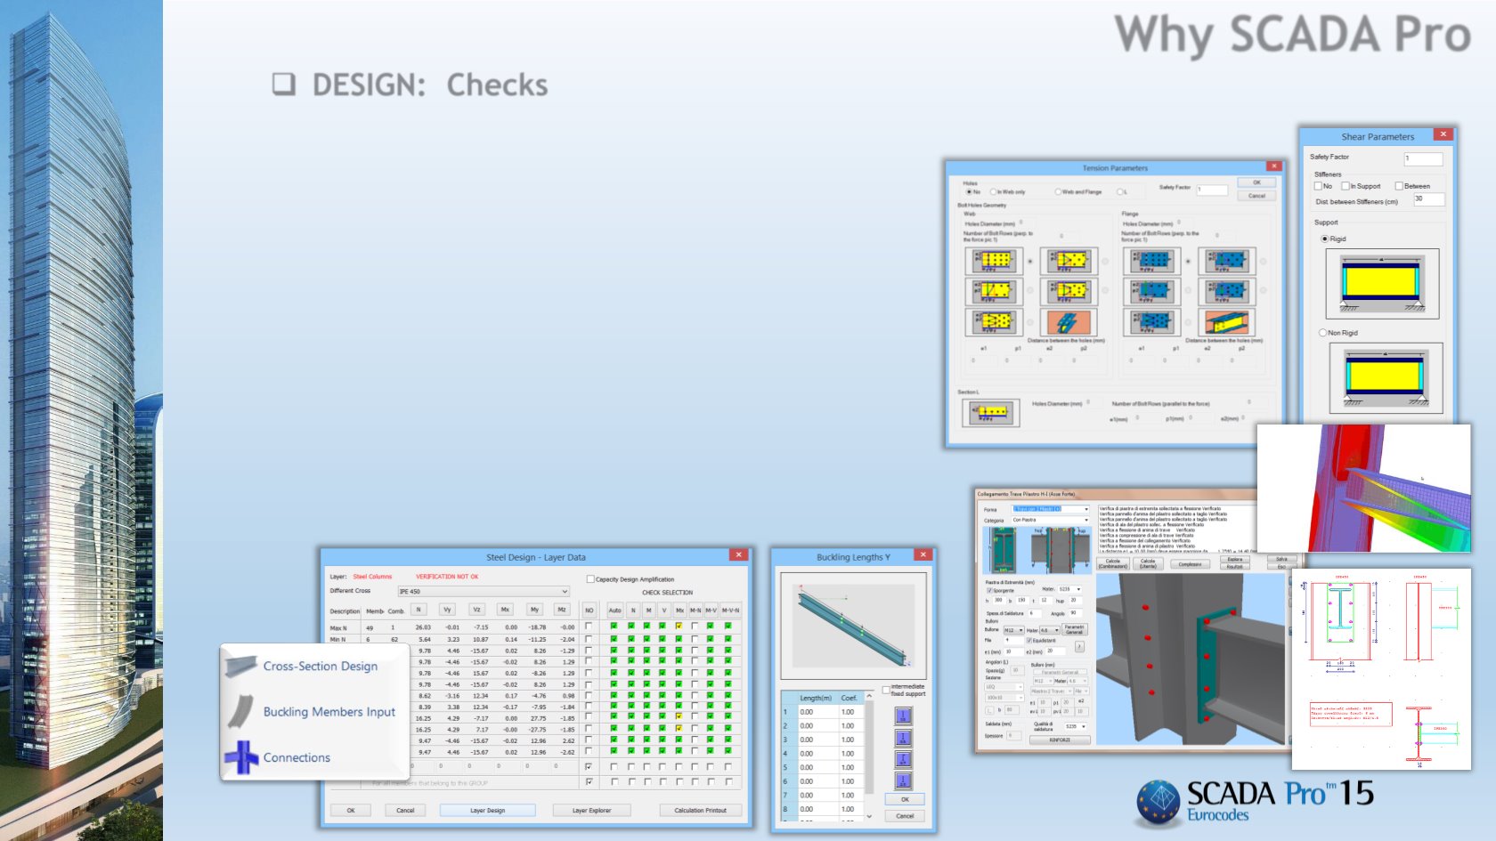The height and width of the screenshot is (841, 1496).
Task: Click OK in Steel Design dialog
Action: (x=351, y=810)
